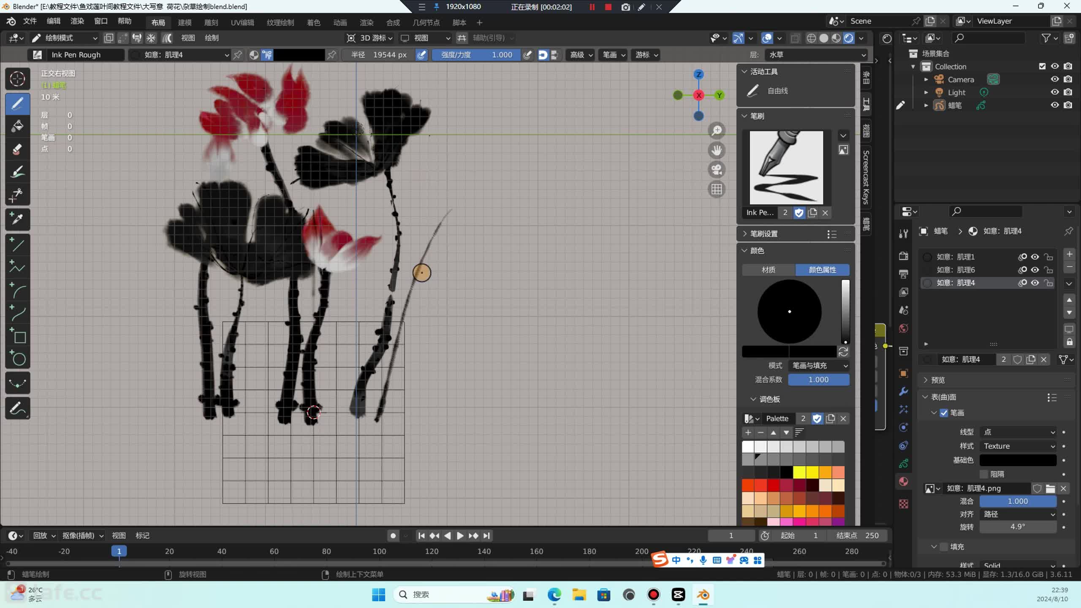This screenshot has height=608, width=1081.
Task: Select the Polyline tool
Action: point(17,267)
